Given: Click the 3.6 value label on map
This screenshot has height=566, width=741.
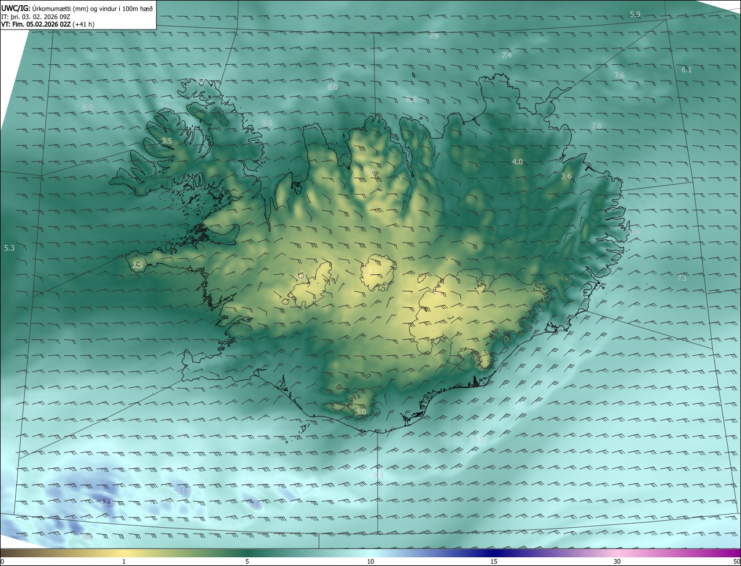Looking at the screenshot, I should click(566, 176).
